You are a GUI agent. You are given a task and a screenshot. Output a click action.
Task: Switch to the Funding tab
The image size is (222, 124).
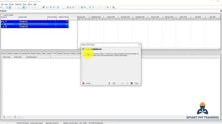click(49, 53)
